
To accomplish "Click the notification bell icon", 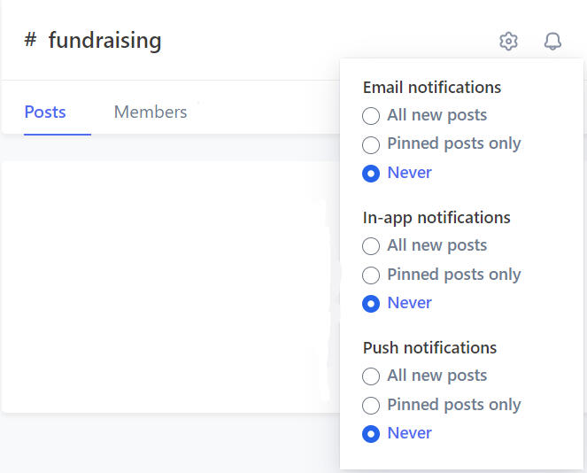I will click(552, 41).
